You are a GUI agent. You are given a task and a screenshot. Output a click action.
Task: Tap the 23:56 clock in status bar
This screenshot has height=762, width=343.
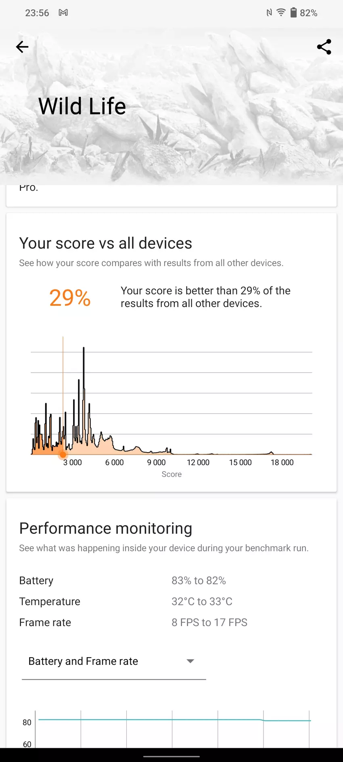click(x=37, y=13)
